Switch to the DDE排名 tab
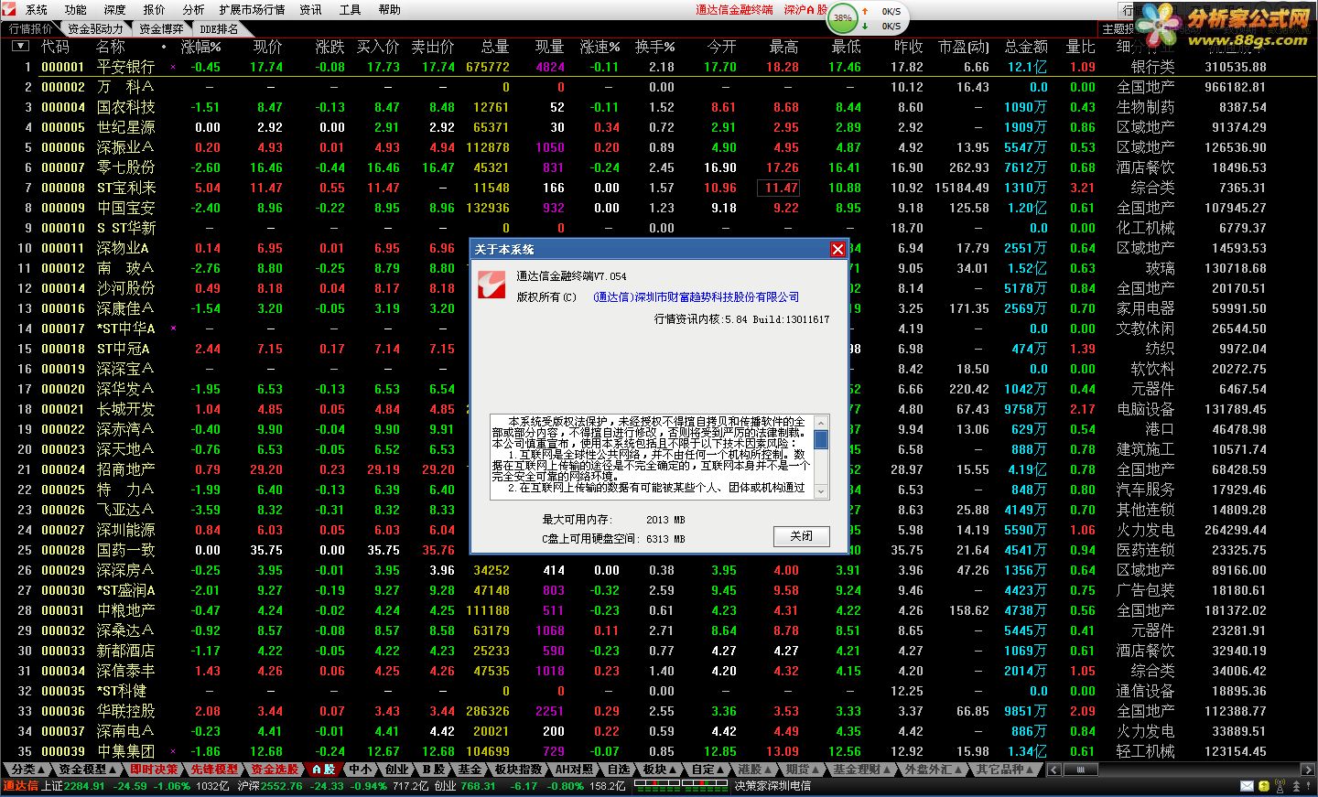1318x797 pixels. (218, 28)
